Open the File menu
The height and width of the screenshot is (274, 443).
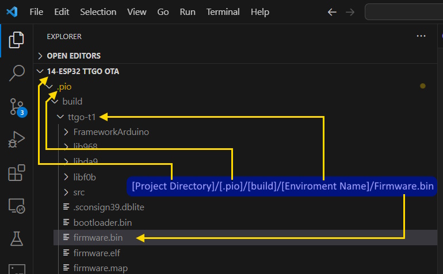[36, 12]
